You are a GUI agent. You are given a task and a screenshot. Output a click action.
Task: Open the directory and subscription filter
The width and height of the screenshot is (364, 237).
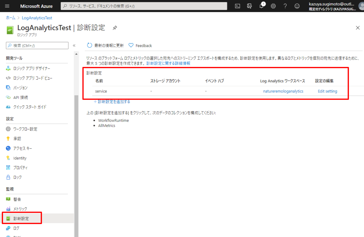click(249, 6)
